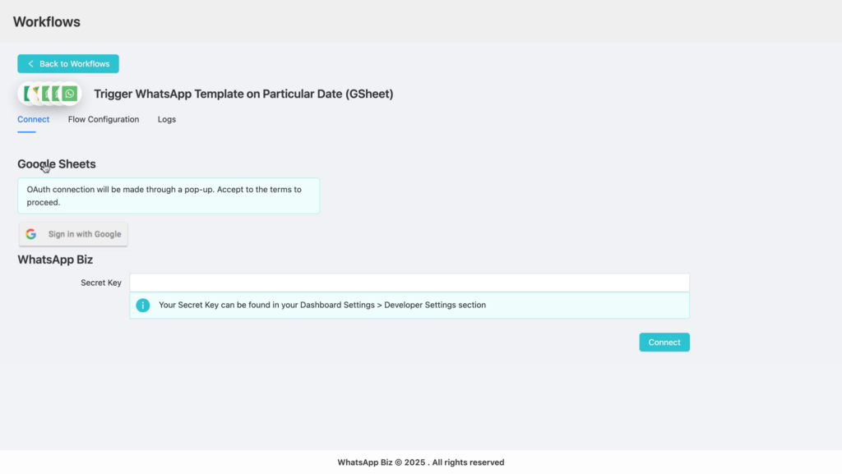This screenshot has width=842, height=474.
Task: Click the Workflows page title
Action: [47, 22]
